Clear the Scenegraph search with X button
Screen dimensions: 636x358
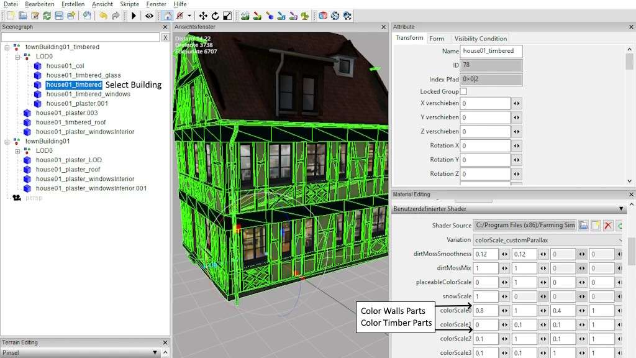pos(165,37)
